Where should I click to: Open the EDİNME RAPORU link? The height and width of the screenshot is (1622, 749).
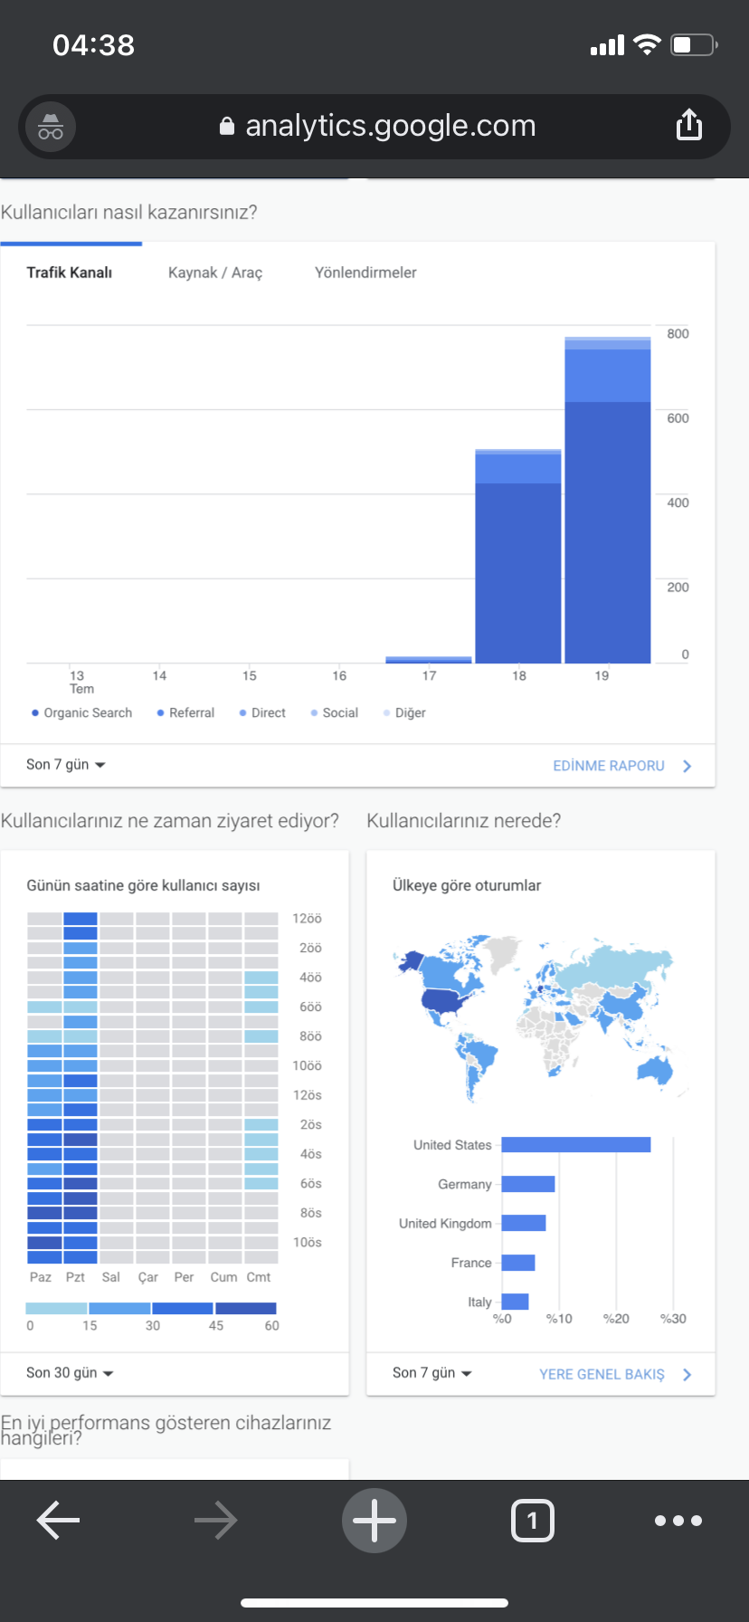[609, 766]
